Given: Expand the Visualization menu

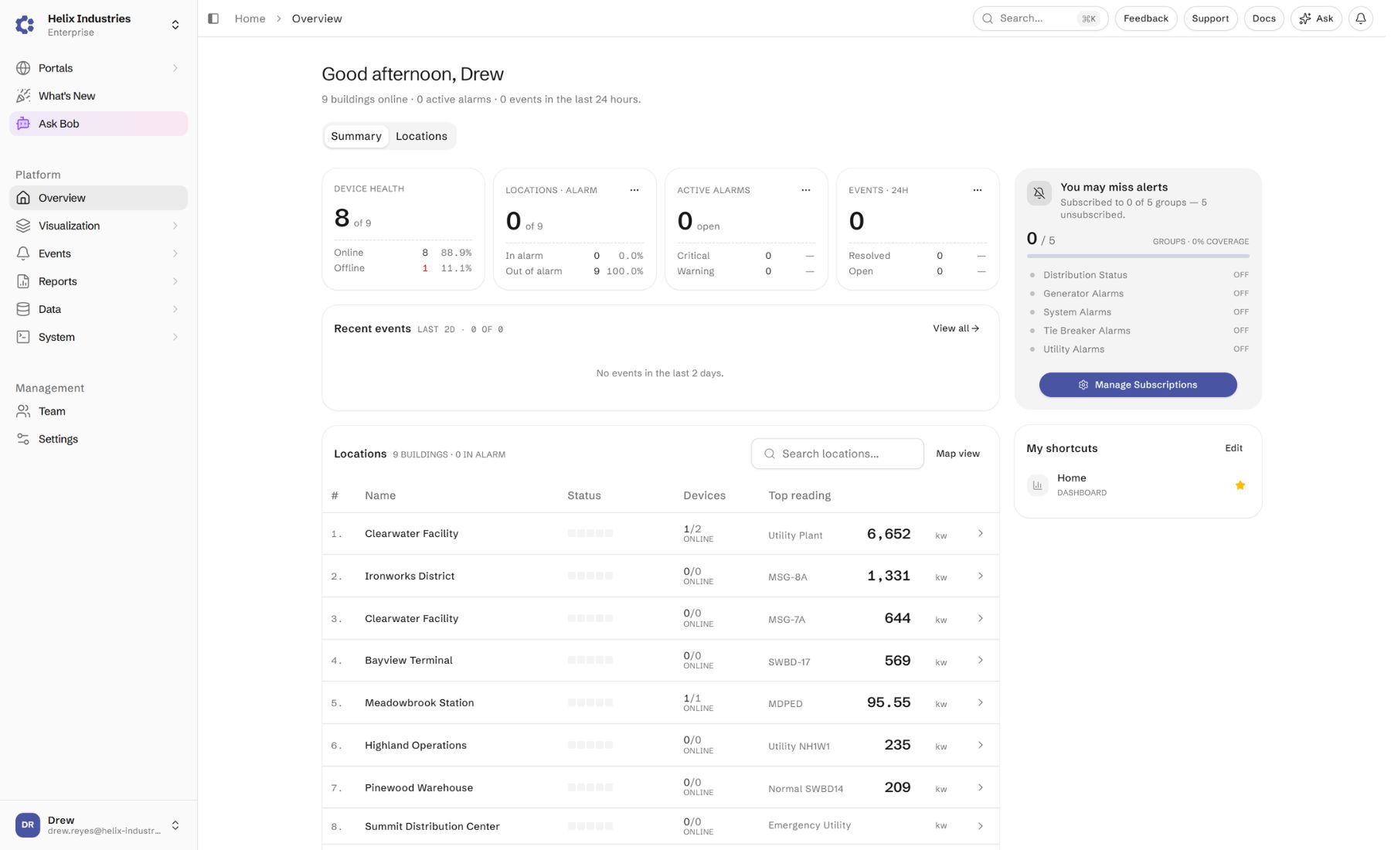Looking at the screenshot, I should [x=98, y=226].
